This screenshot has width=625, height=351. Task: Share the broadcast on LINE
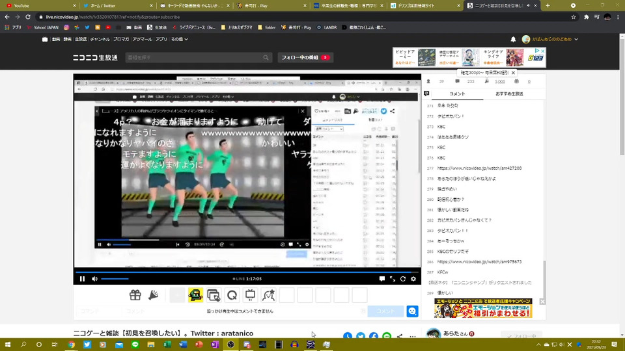pos(387,336)
